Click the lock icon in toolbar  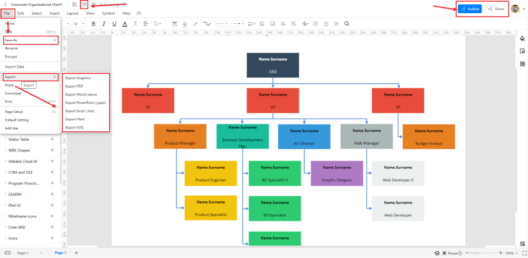click(x=326, y=24)
